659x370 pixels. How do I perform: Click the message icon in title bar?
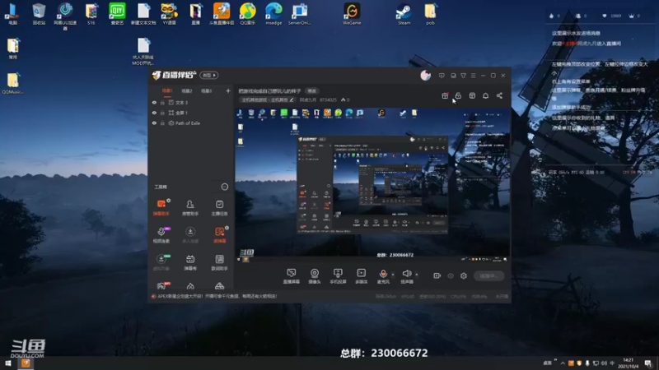coord(442,76)
